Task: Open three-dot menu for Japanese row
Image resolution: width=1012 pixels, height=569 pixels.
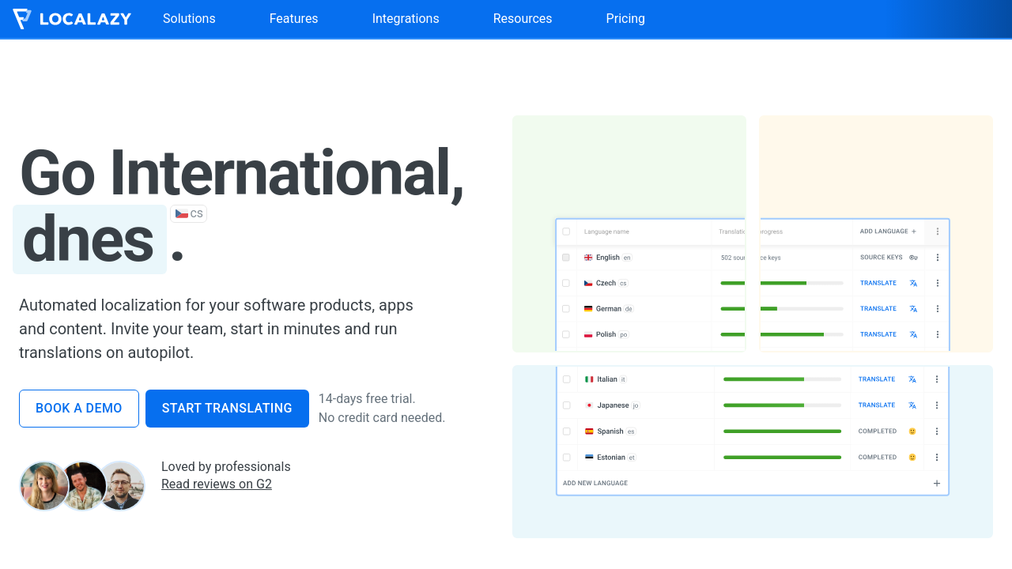Action: 937,405
